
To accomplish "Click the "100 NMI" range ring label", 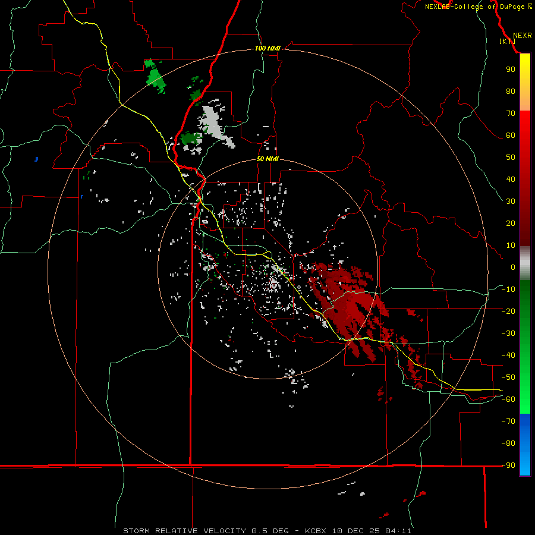I will click(x=267, y=49).
